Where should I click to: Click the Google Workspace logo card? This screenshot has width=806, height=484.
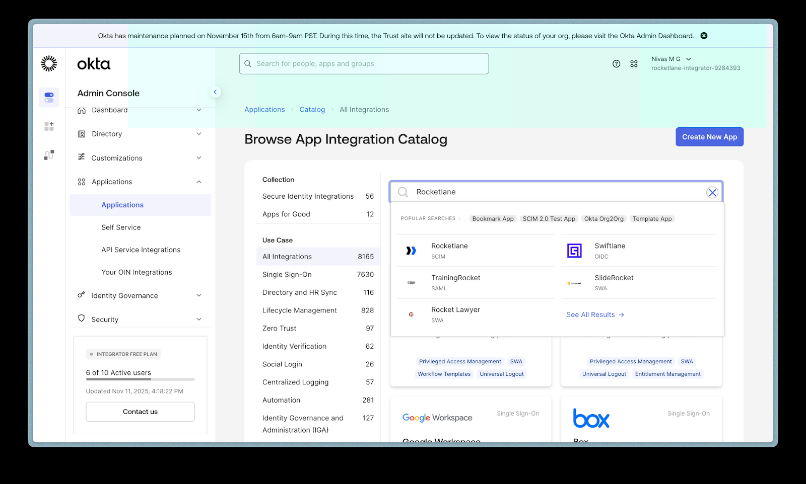tap(437, 418)
